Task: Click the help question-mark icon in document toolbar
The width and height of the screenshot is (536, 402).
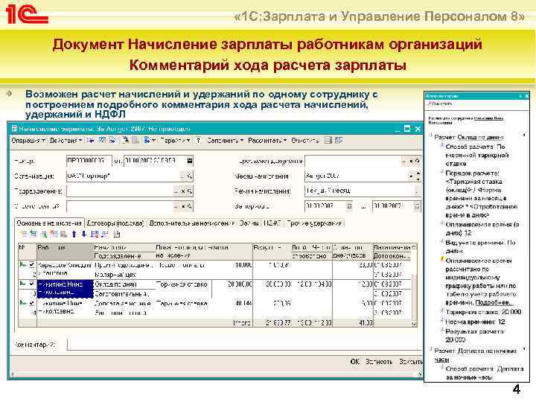Action: point(198,140)
